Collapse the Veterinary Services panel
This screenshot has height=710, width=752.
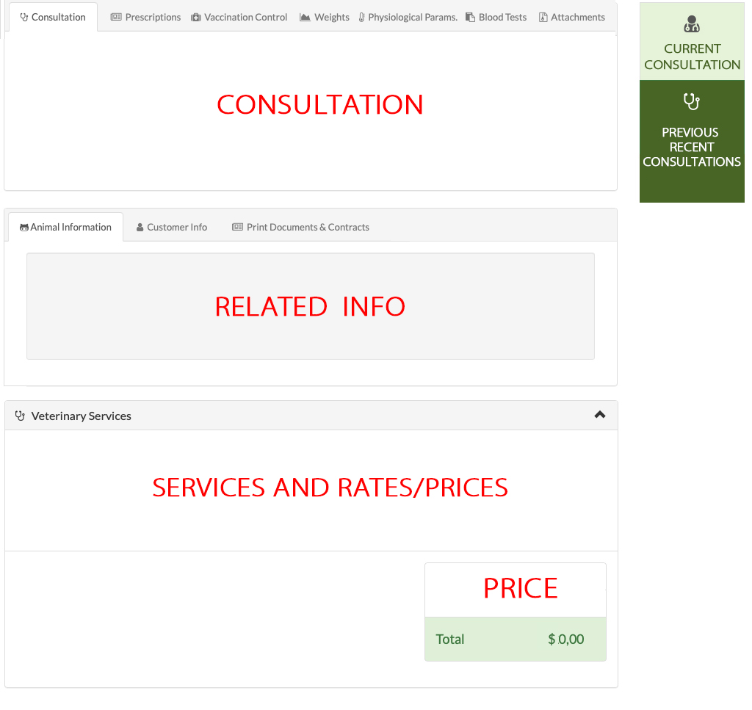pos(599,415)
